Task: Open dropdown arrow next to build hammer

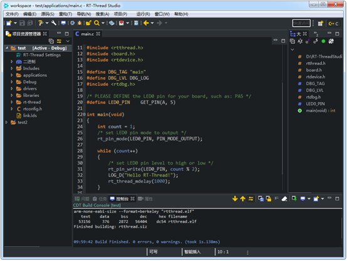Action: tap(47, 23)
